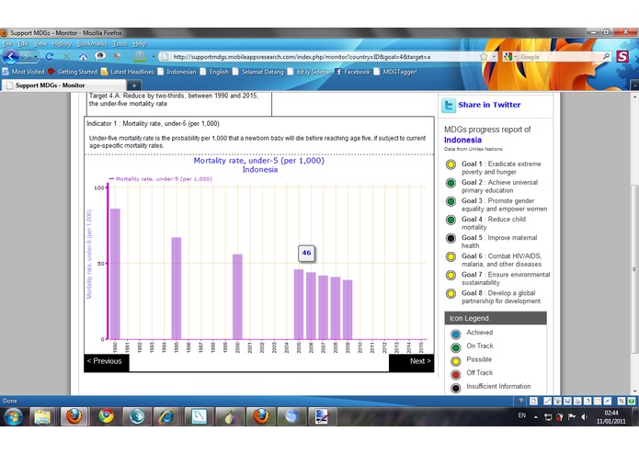Open the English bookmark
The image size is (639, 454).
[x=214, y=72]
